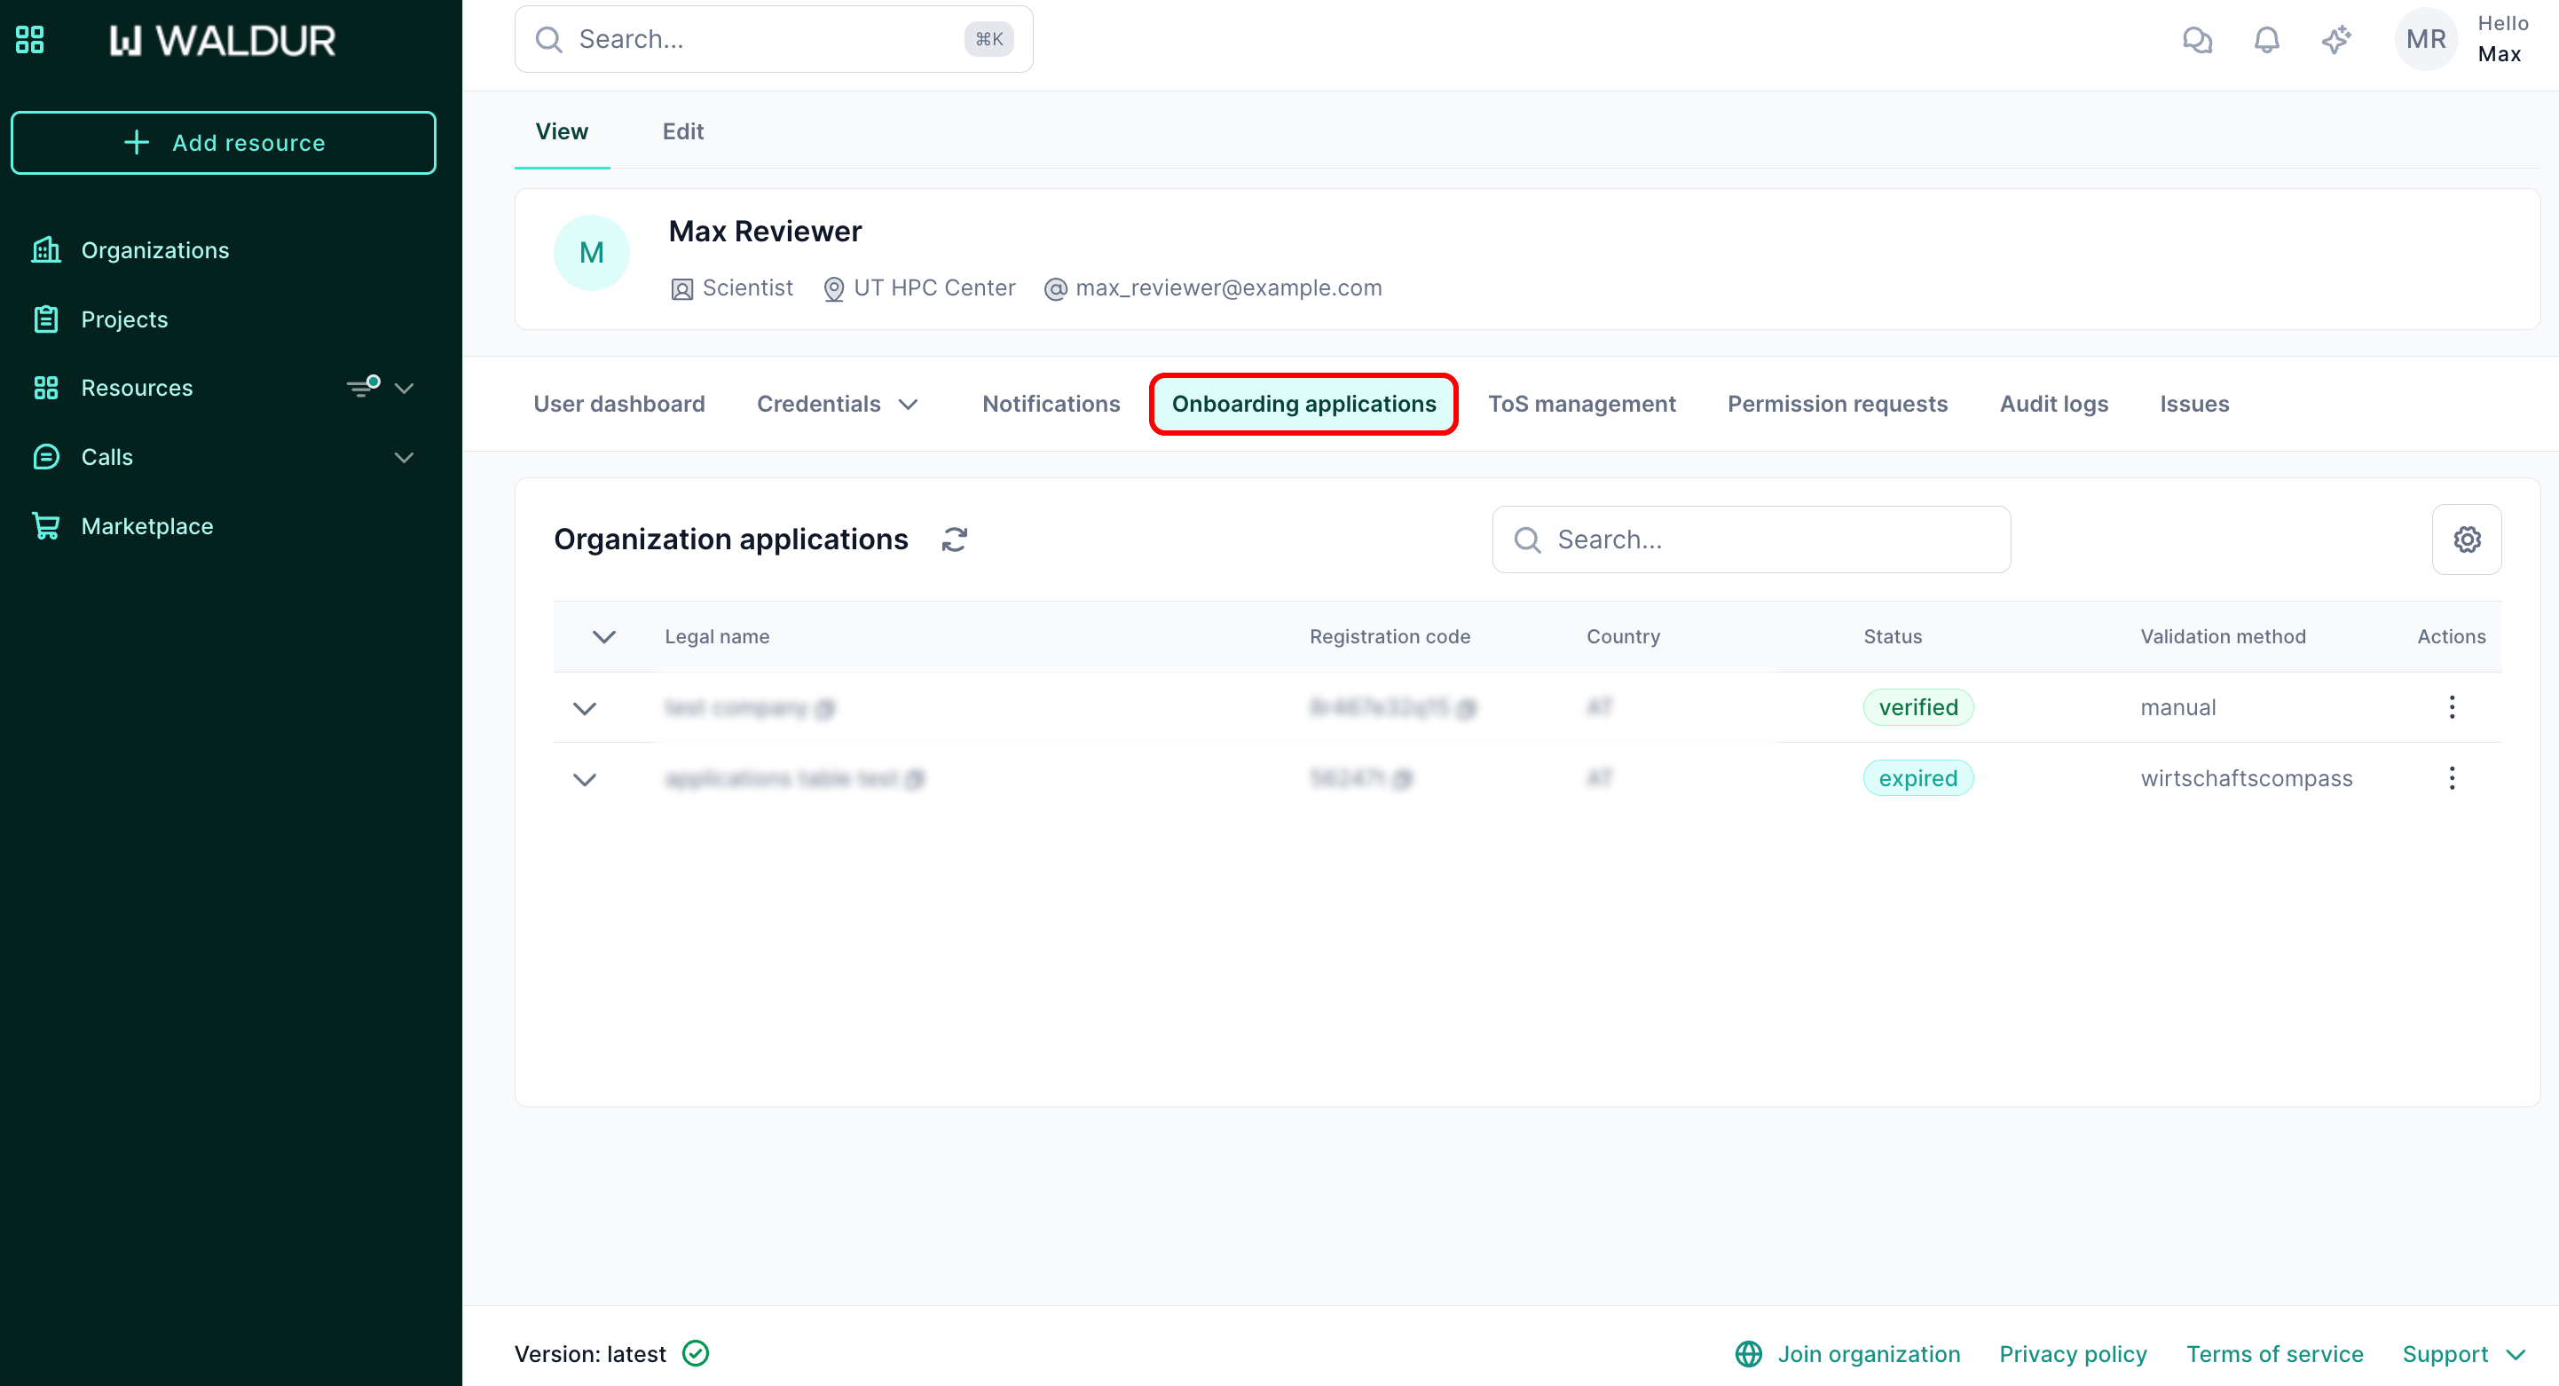Open actions menu for the verified application
Image resolution: width=2559 pixels, height=1386 pixels.
click(2451, 707)
